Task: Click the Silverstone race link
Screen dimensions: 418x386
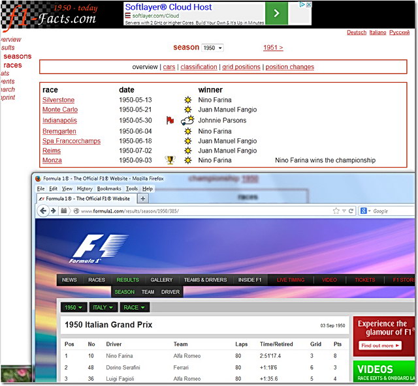Action: 58,100
